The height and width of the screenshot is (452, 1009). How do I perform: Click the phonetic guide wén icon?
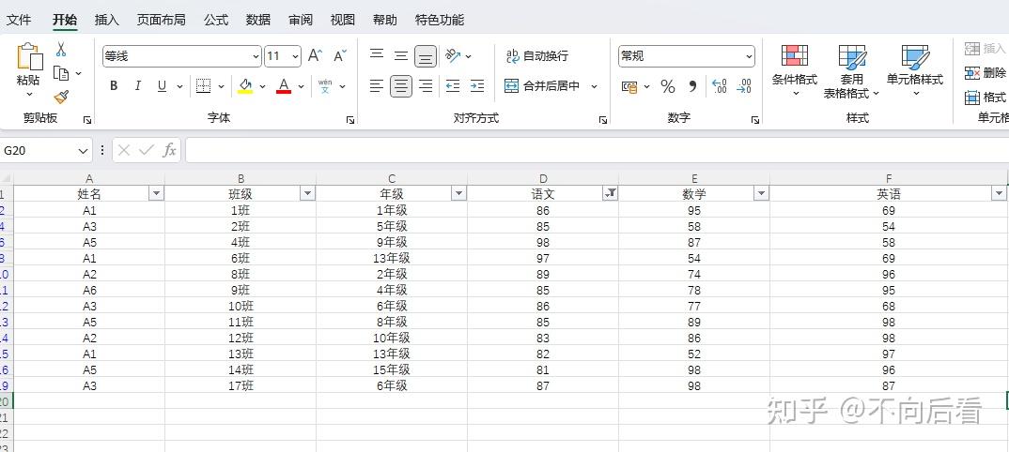coord(325,85)
